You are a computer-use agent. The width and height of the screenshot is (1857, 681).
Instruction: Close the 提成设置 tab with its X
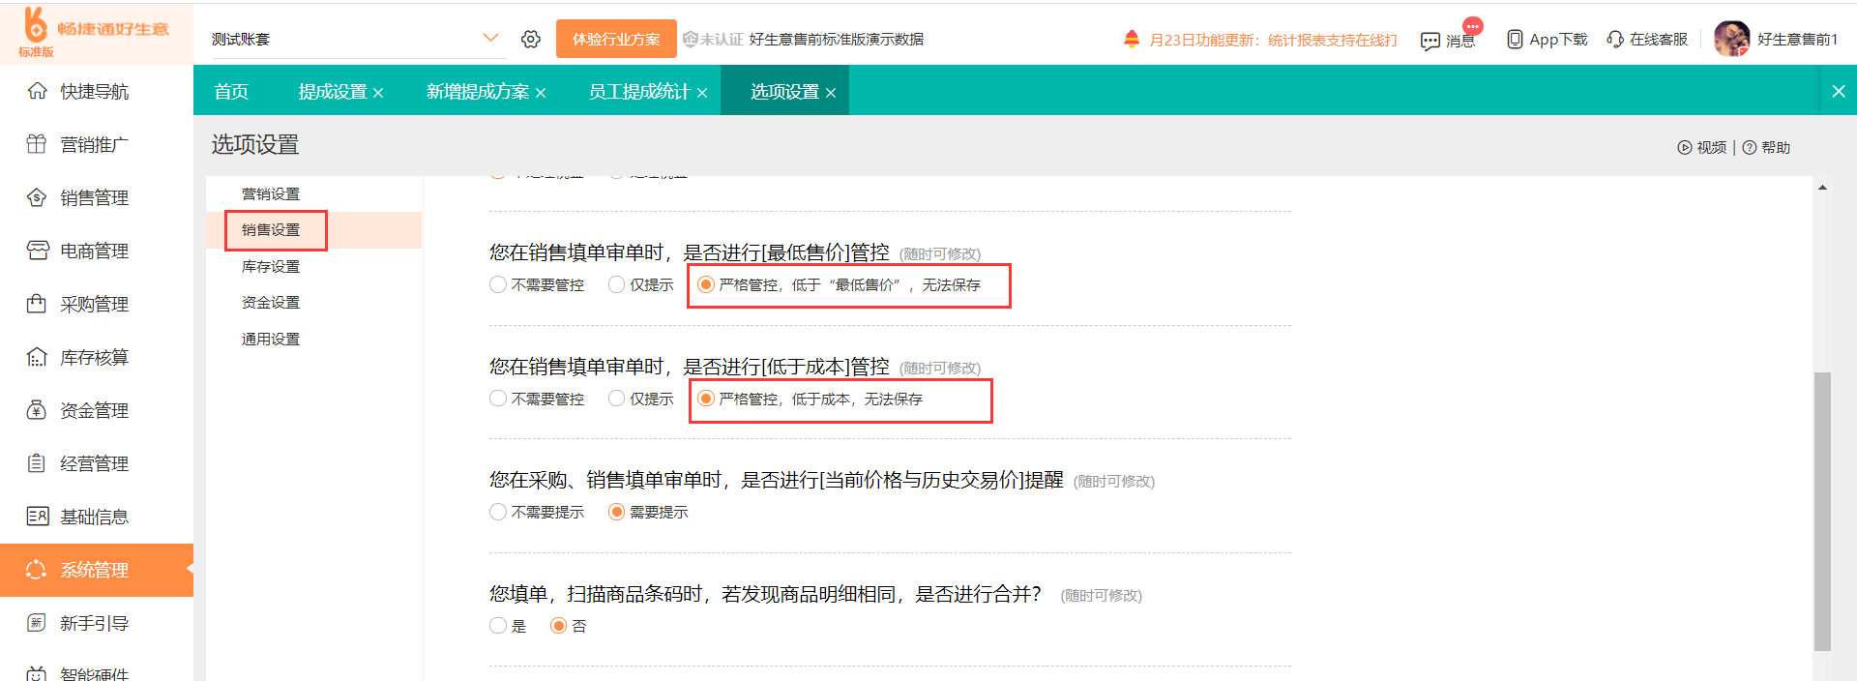(378, 93)
